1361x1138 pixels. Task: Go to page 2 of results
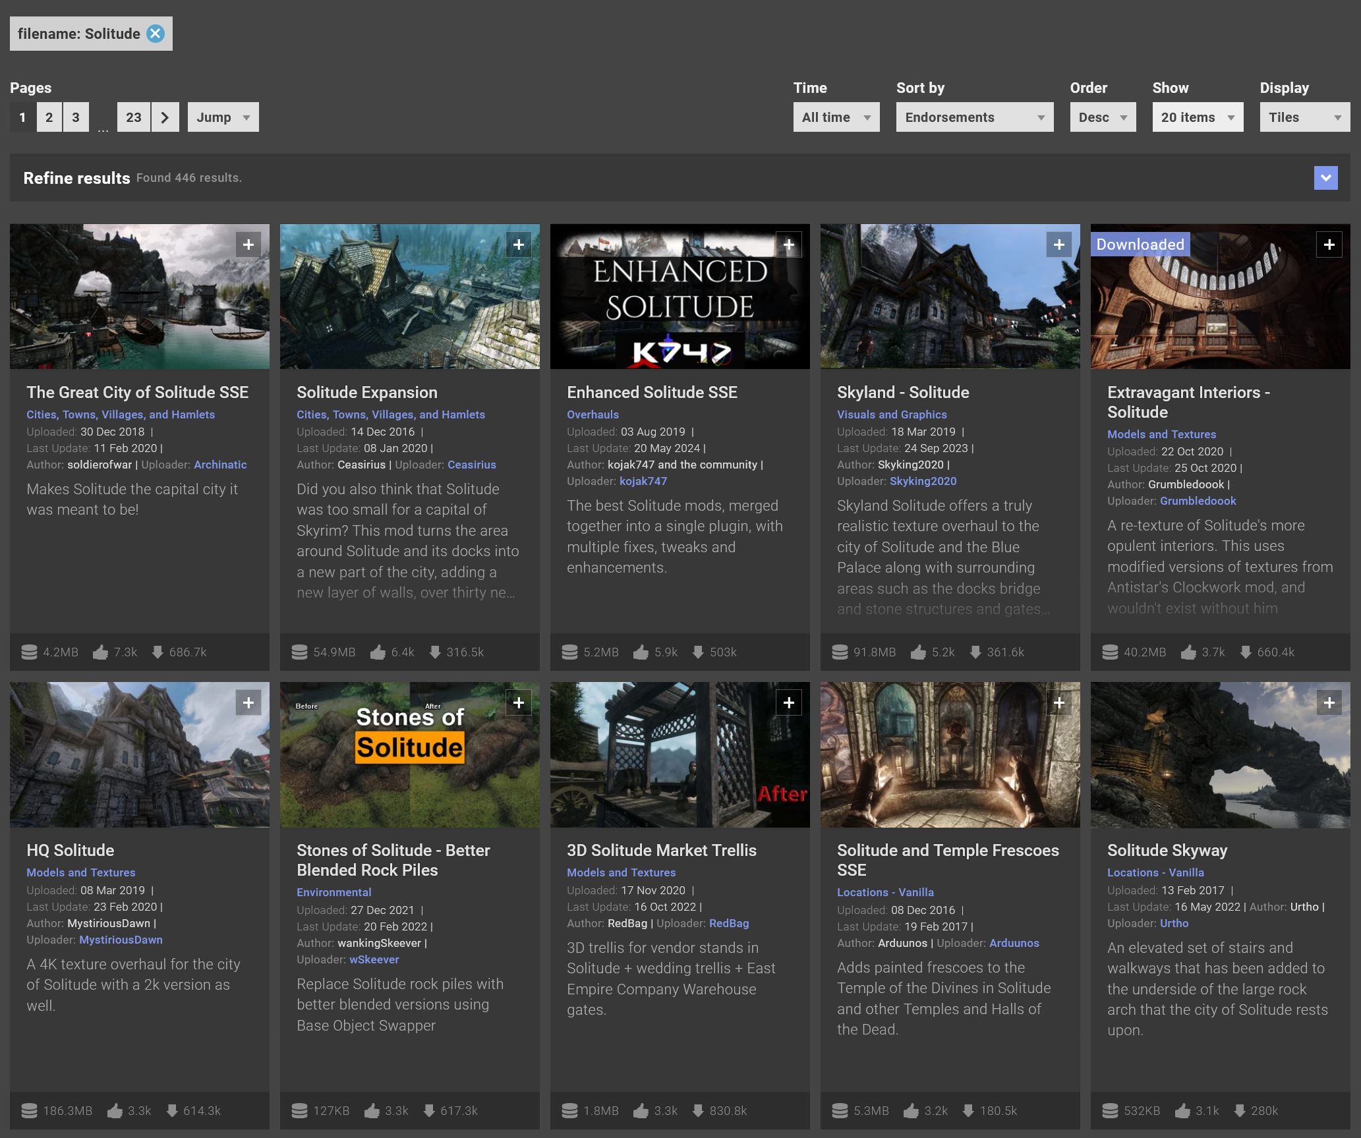(x=49, y=117)
